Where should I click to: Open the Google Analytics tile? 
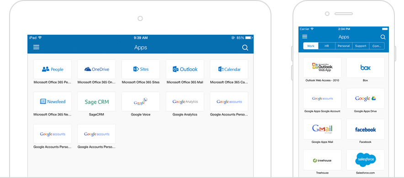tap(185, 102)
